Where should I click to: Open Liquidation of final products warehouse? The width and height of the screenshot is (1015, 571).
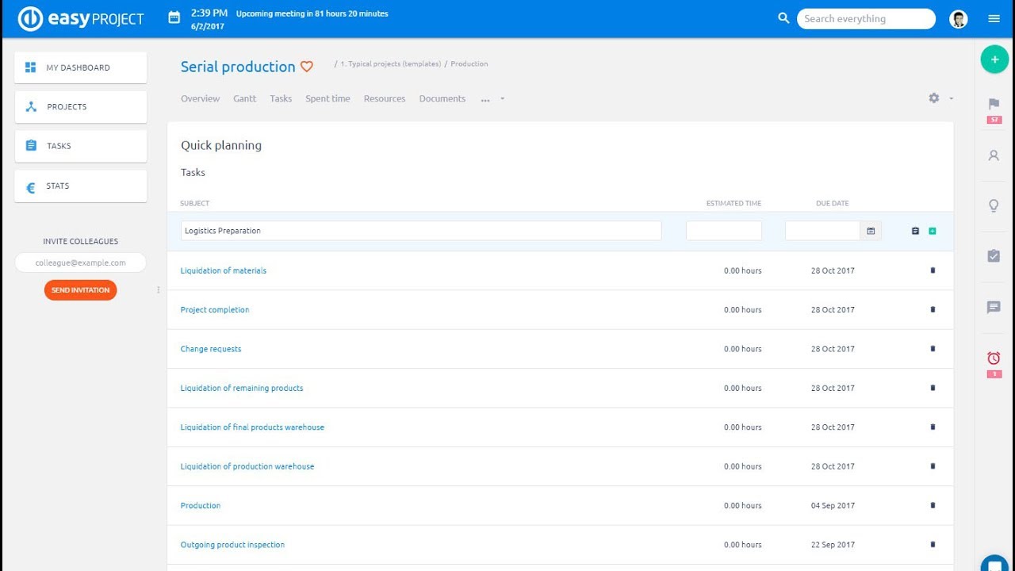point(252,427)
